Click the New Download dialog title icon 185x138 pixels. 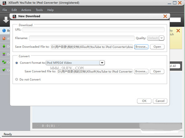point(14,16)
